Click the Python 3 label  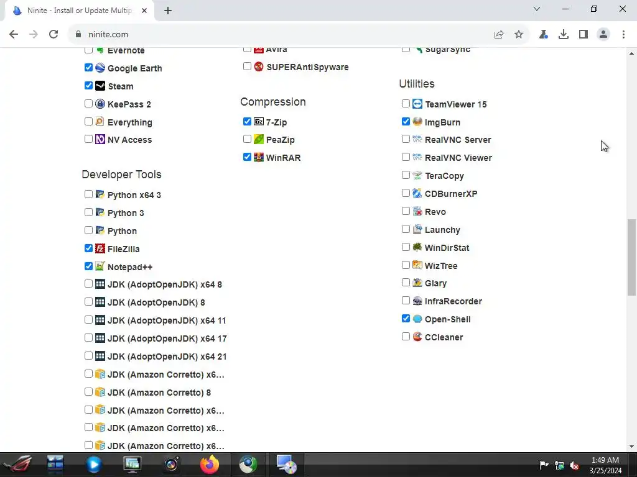point(126,213)
